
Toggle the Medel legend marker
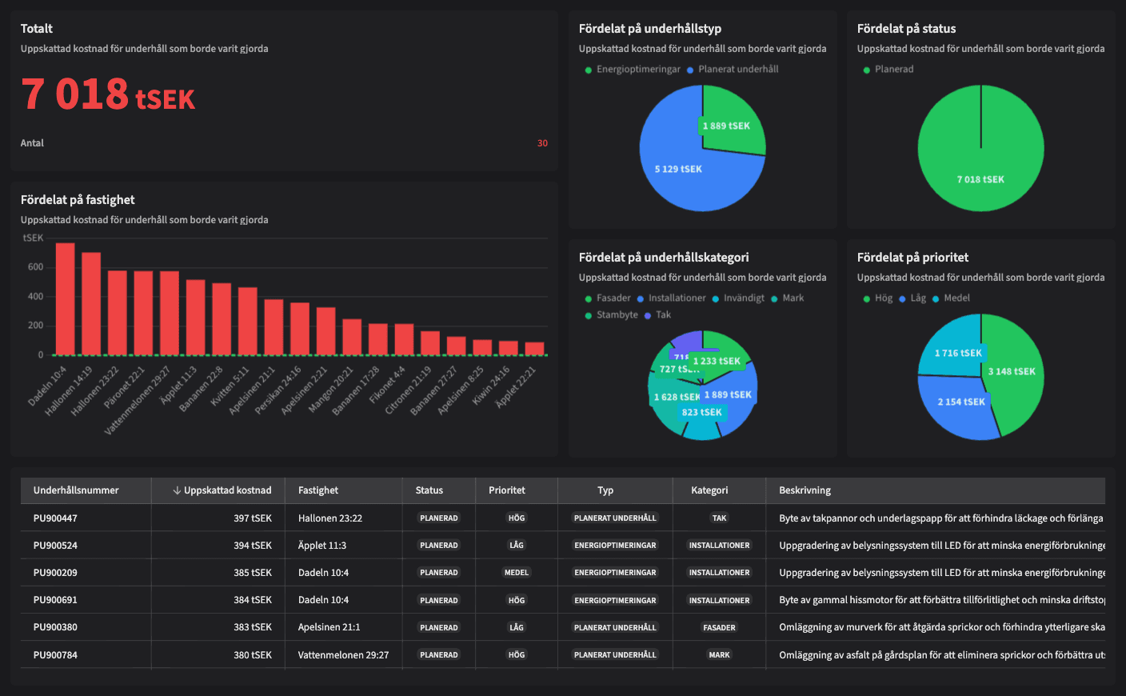click(x=957, y=298)
